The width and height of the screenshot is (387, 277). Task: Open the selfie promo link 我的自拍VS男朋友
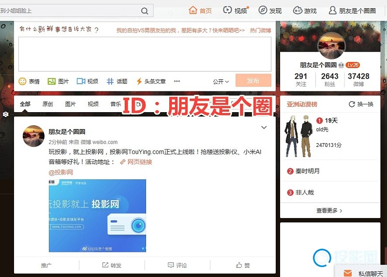click(180, 30)
